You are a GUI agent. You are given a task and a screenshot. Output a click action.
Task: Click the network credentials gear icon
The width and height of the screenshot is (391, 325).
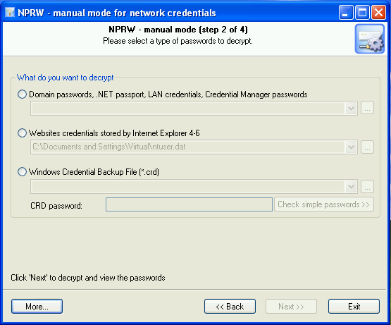coord(370,39)
